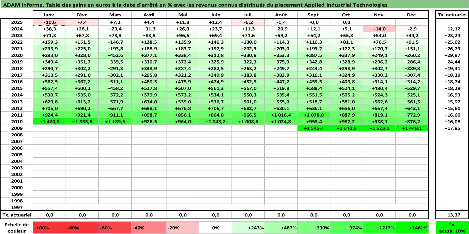Click the +1 189,5 cell in 2010

[x=115, y=121]
